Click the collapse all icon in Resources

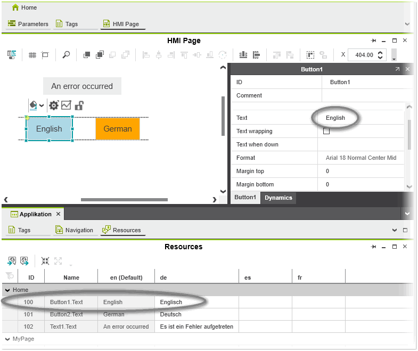click(x=45, y=261)
